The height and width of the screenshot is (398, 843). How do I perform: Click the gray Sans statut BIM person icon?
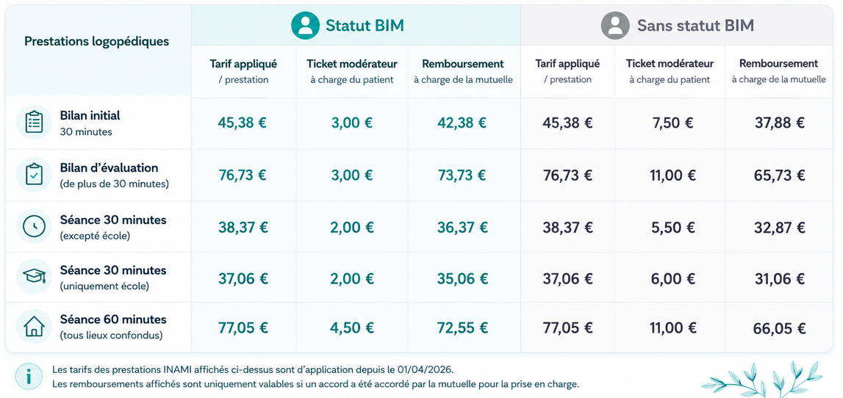(615, 25)
